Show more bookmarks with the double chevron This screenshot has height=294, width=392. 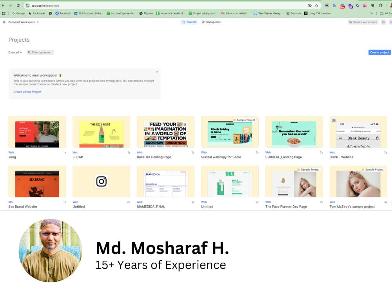point(371,13)
